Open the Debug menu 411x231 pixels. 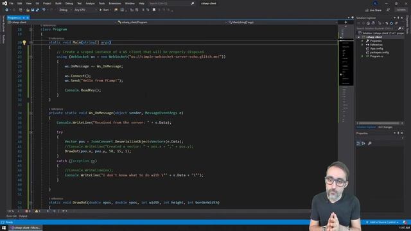[69, 3]
